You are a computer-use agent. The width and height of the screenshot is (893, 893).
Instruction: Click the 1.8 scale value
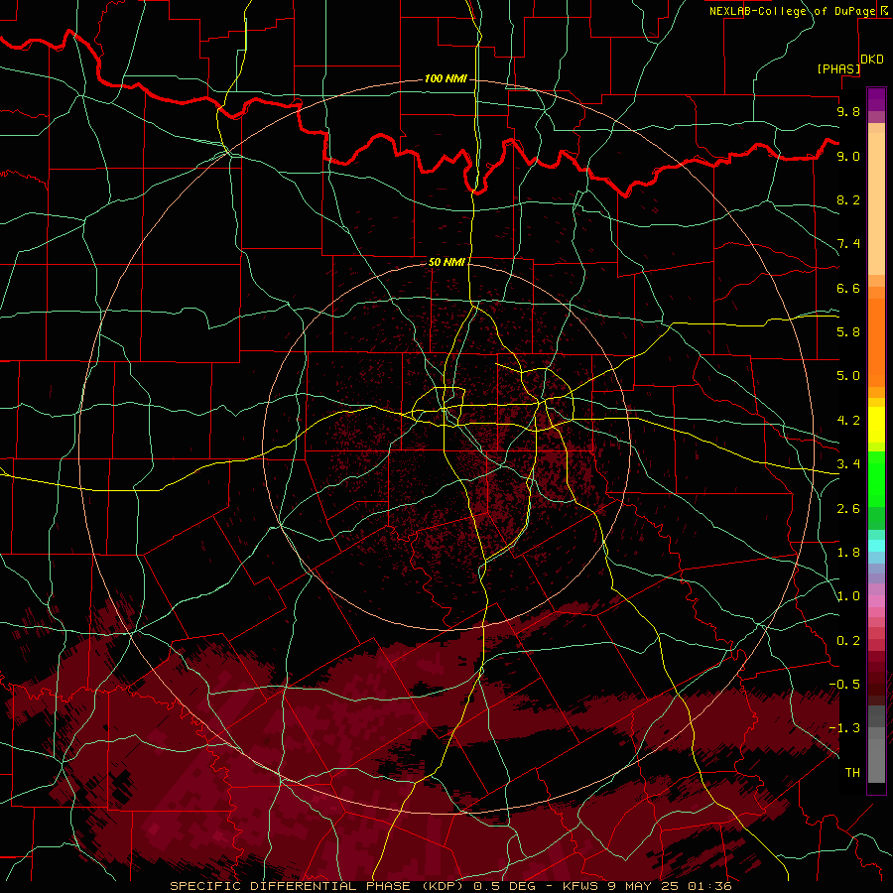point(848,553)
